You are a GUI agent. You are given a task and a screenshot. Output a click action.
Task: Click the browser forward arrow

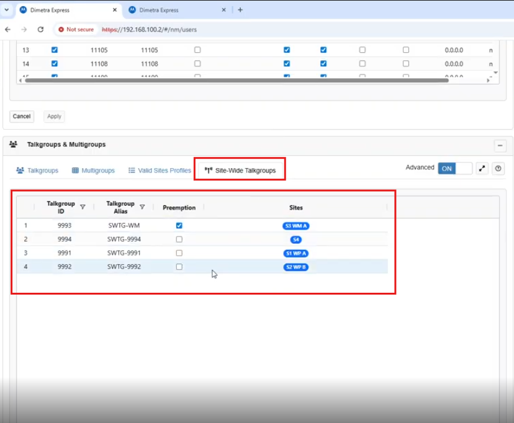click(x=24, y=30)
